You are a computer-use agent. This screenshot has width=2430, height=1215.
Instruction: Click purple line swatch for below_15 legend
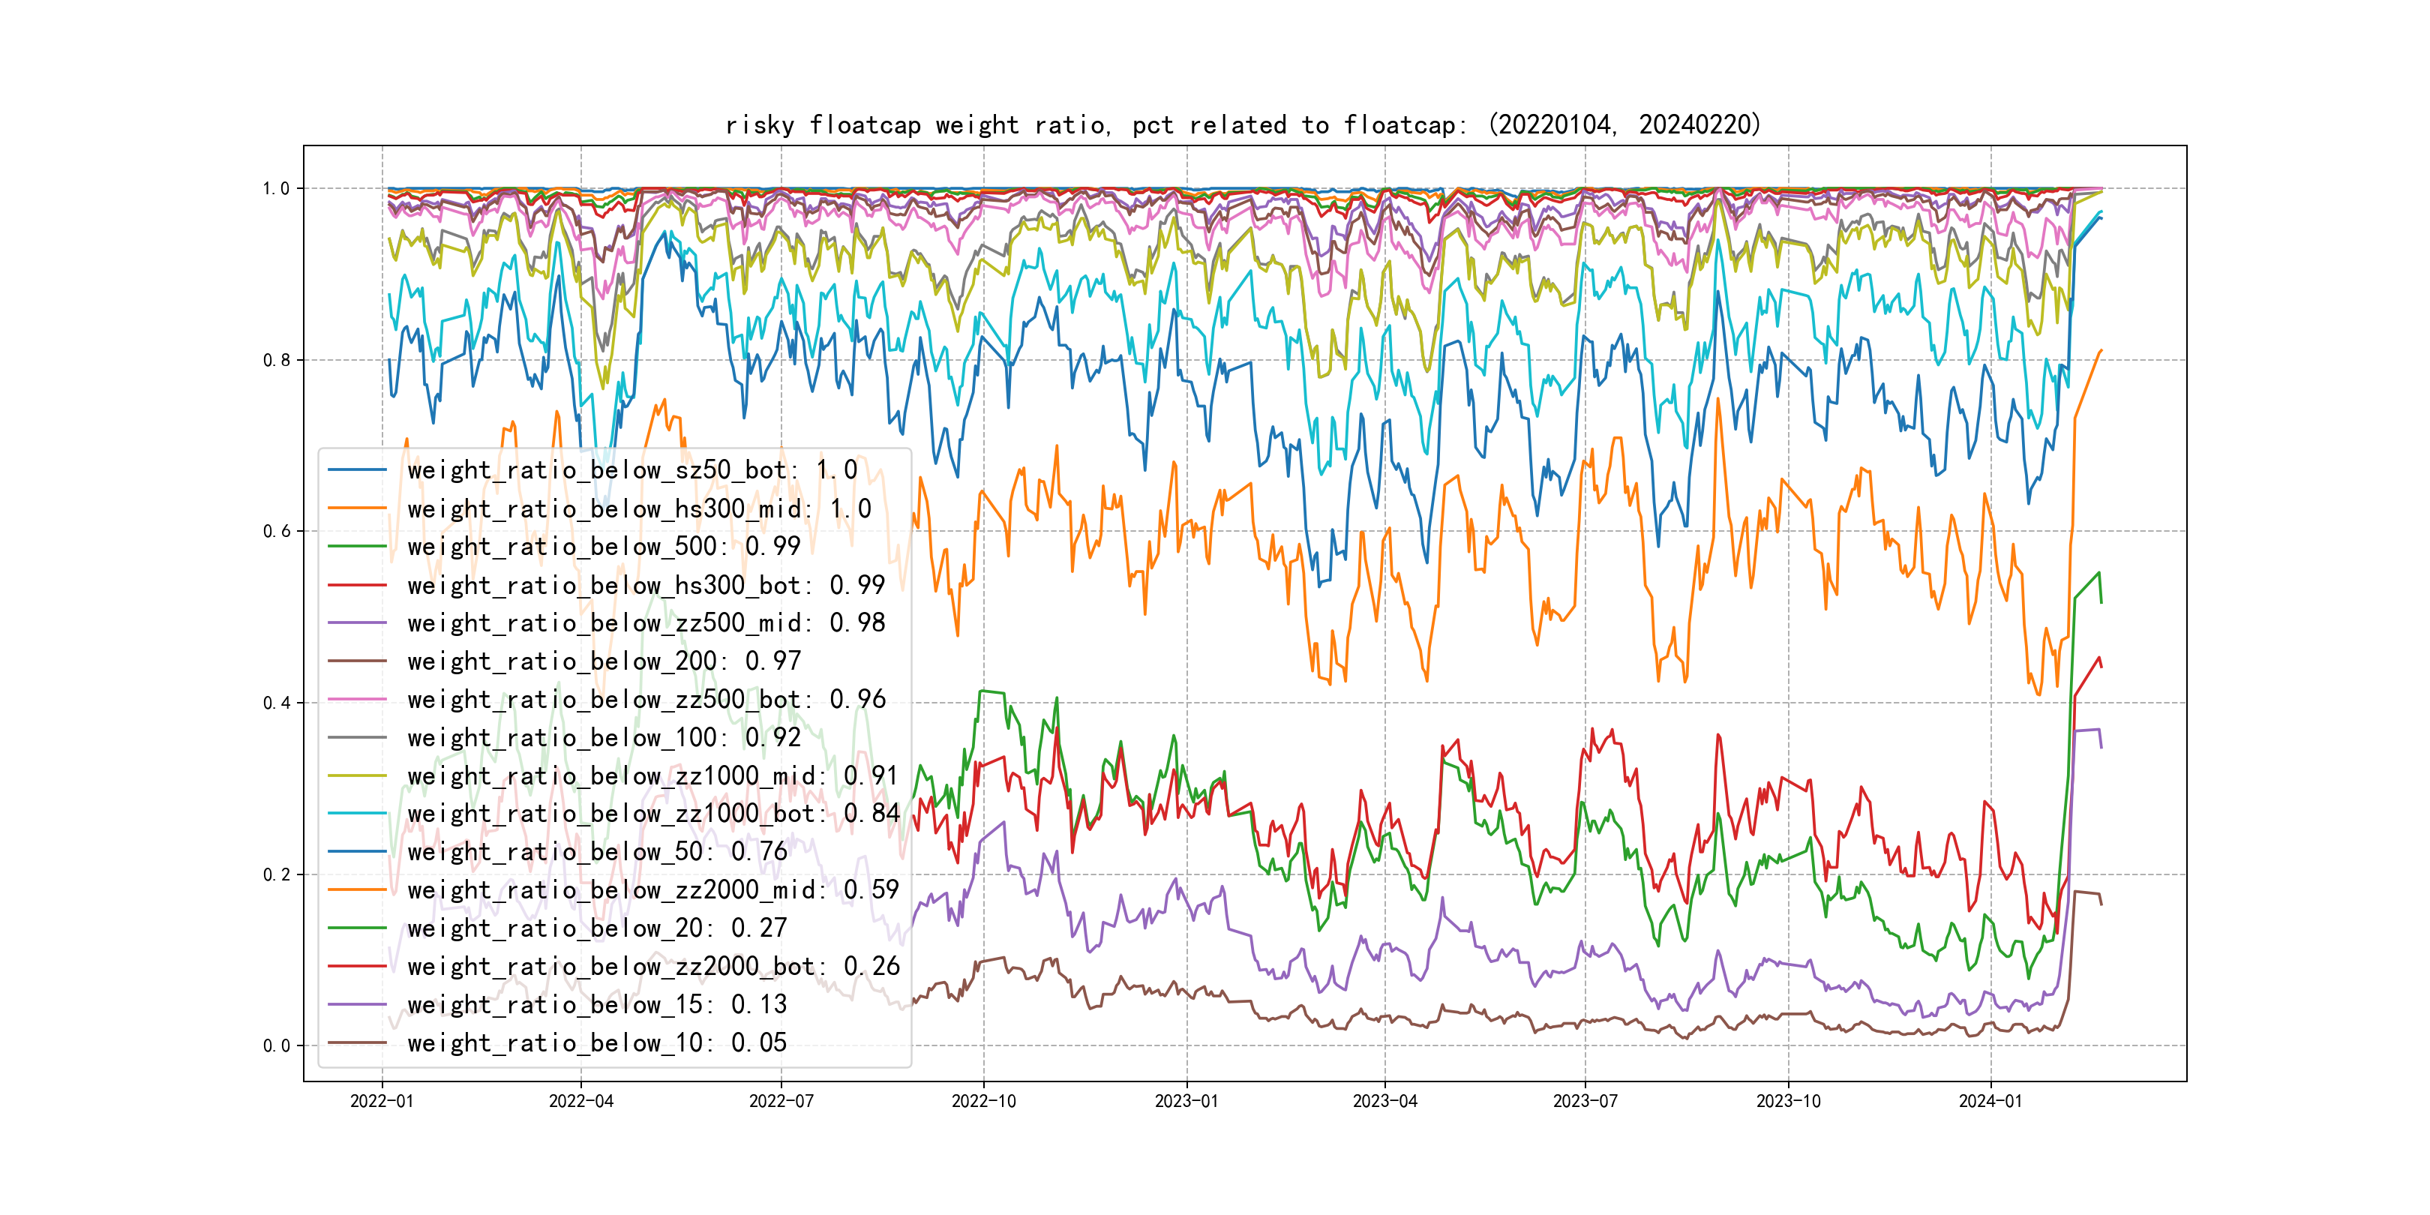pyautogui.click(x=356, y=1005)
